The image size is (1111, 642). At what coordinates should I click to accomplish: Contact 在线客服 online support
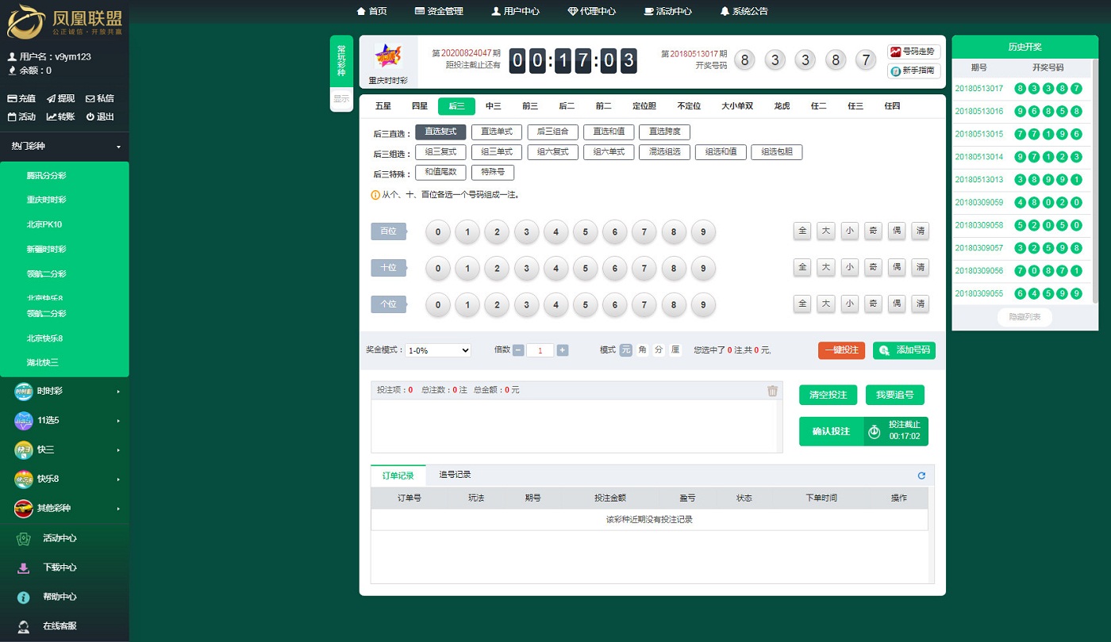60,626
